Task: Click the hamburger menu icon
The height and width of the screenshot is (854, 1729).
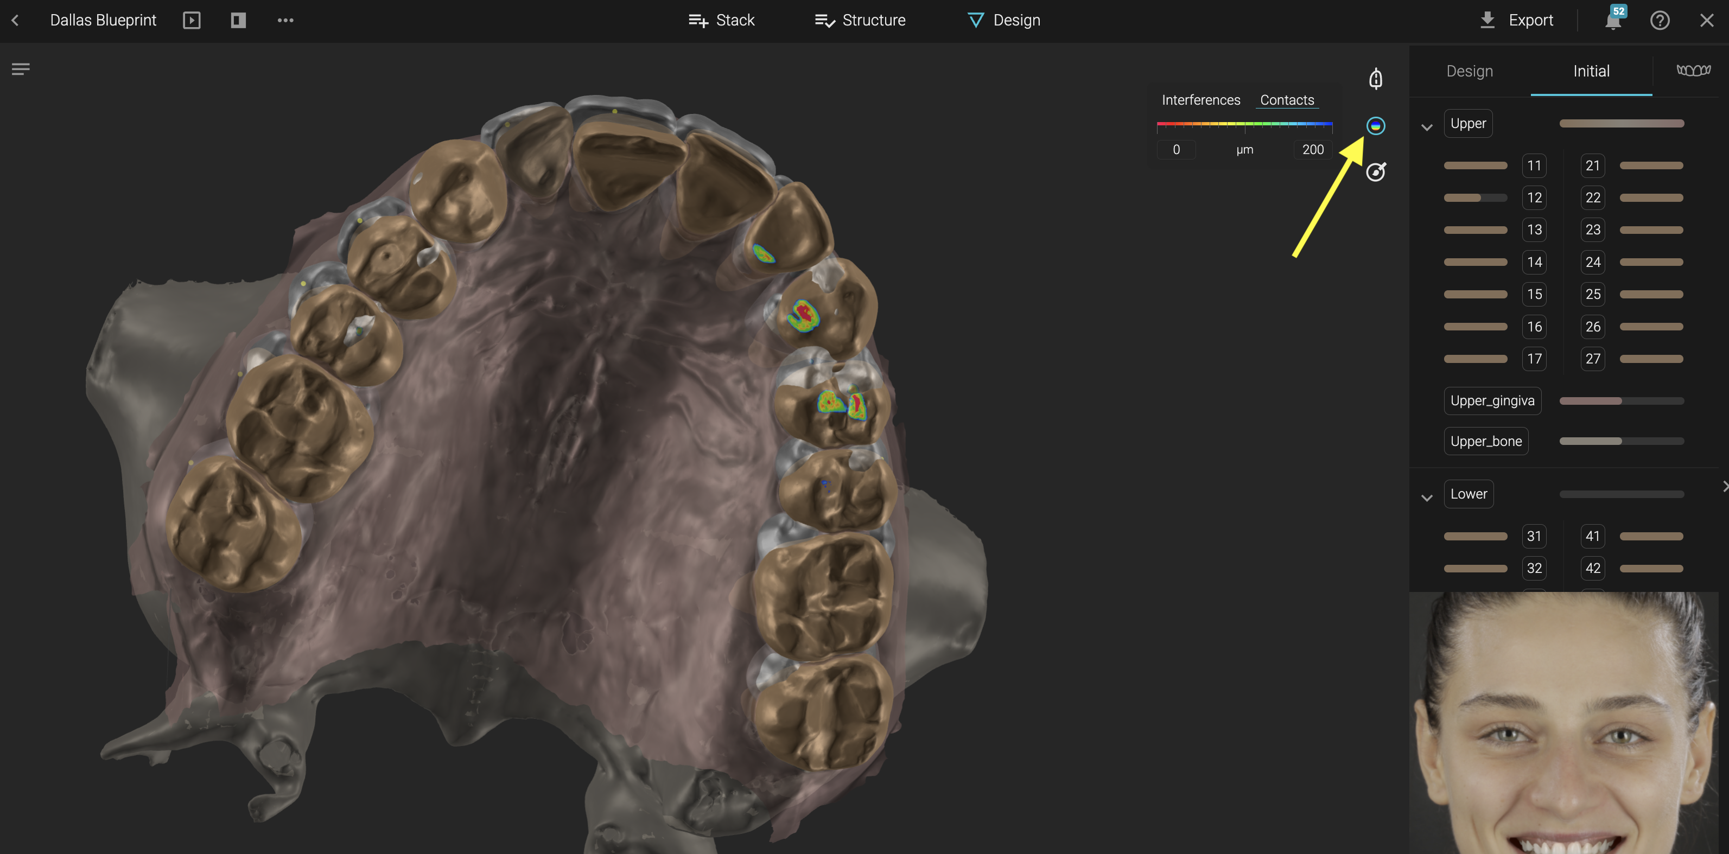Action: tap(21, 68)
